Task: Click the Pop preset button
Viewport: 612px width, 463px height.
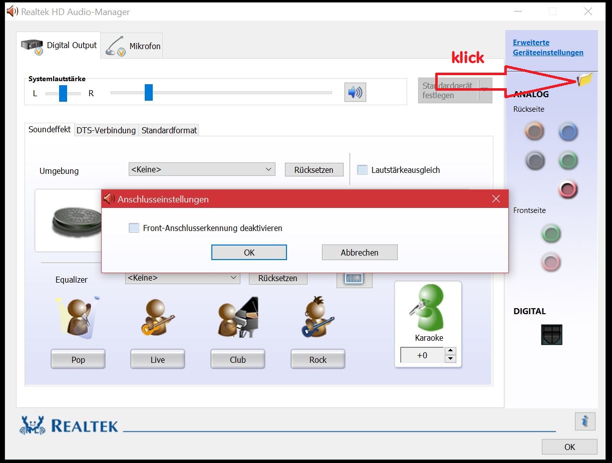Action: point(78,359)
